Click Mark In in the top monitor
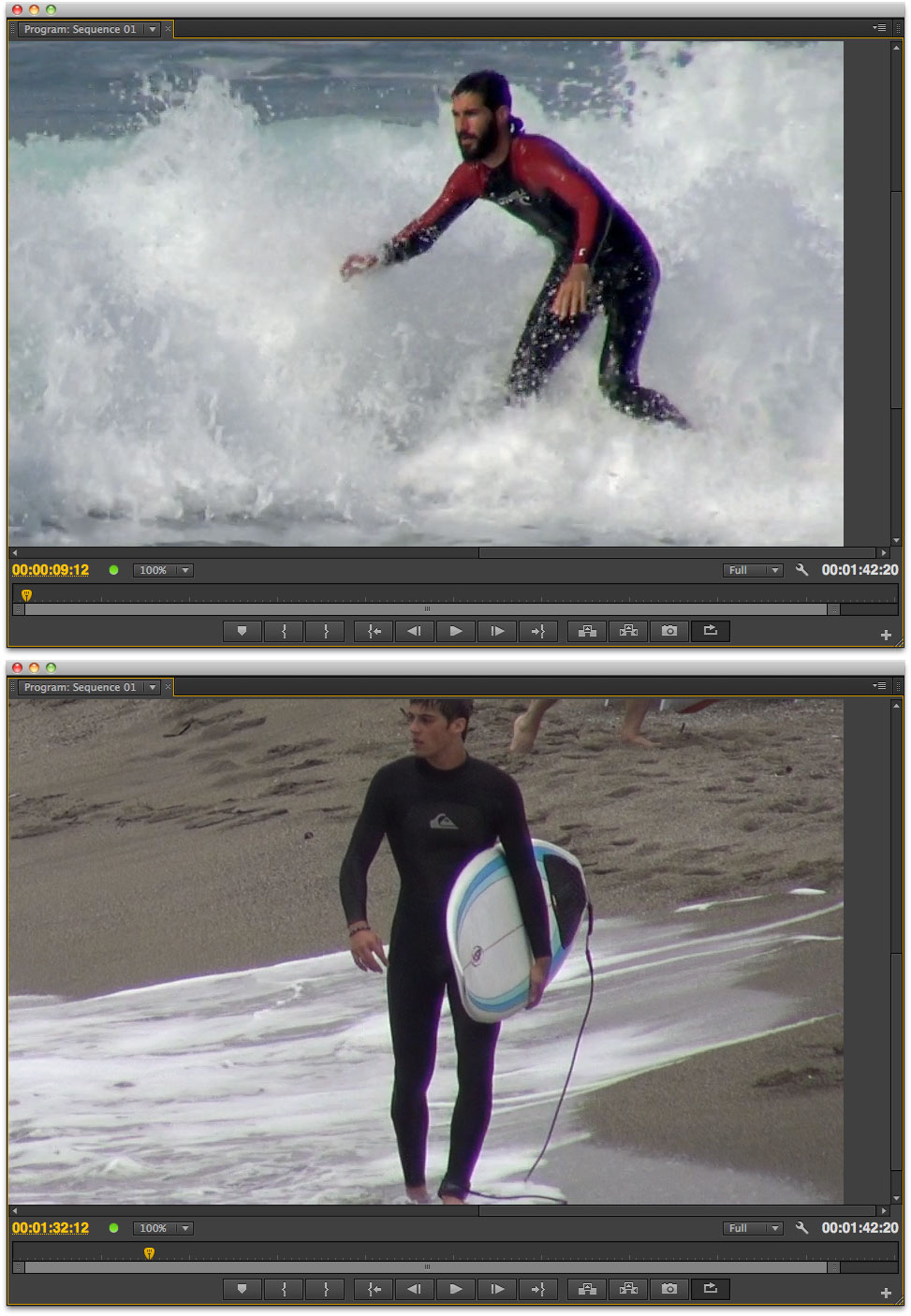Image resolution: width=911 pixels, height=1316 pixels. [x=284, y=632]
